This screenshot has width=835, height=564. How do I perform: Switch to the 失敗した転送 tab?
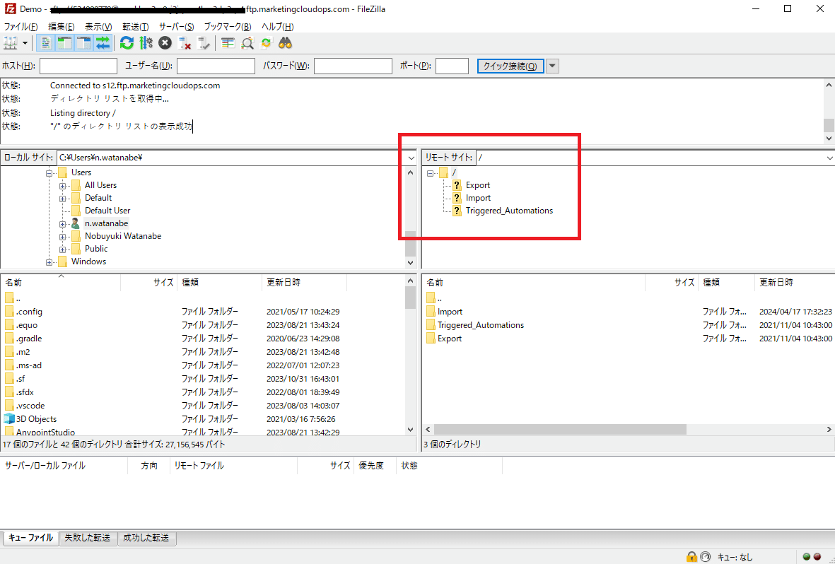(x=88, y=538)
